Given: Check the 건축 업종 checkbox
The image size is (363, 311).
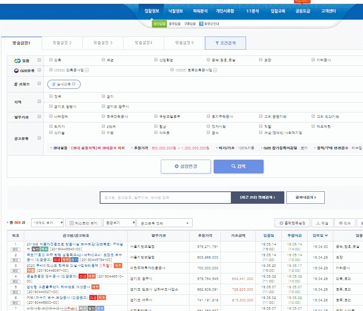Looking at the screenshot, I should (x=51, y=60).
